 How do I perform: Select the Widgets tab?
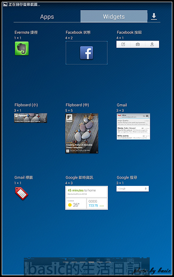pos(114,17)
